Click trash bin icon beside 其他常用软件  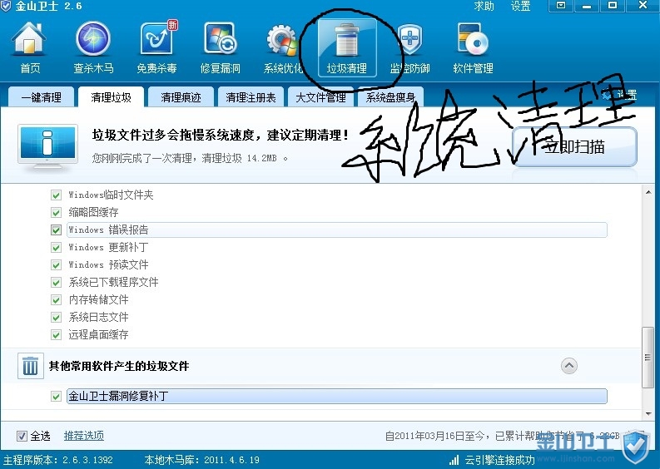30,366
